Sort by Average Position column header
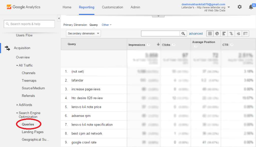Viewport: 256px width, 147px height. pos(203,42)
